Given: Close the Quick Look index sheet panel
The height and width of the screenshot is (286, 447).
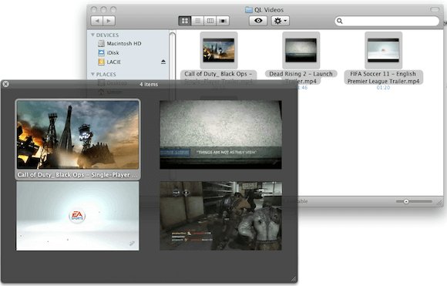Looking at the screenshot, I should (x=5, y=84).
